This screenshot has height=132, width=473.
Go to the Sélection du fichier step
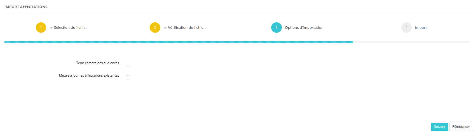pos(70,27)
